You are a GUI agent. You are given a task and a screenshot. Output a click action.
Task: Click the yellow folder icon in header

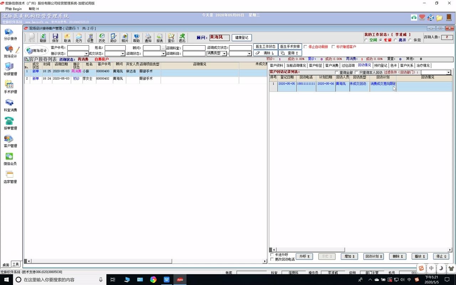click(440, 17)
